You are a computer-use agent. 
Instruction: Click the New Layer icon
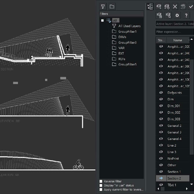[159, 6]
